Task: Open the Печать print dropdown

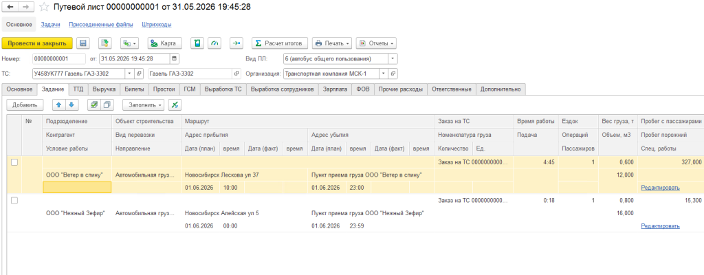Action: click(x=332, y=43)
